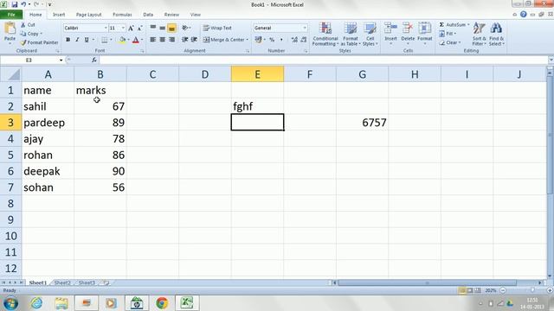The image size is (554, 311).
Task: Click Decrease Font Size icon
Action: pos(140,29)
